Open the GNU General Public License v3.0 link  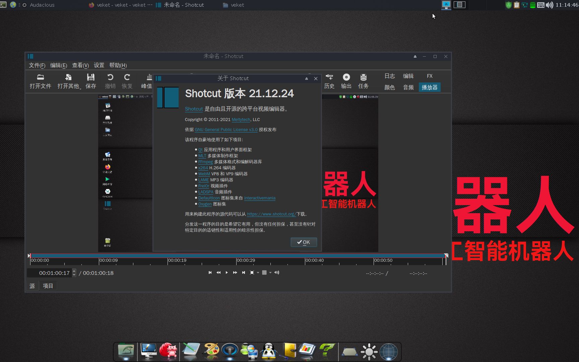(226, 130)
